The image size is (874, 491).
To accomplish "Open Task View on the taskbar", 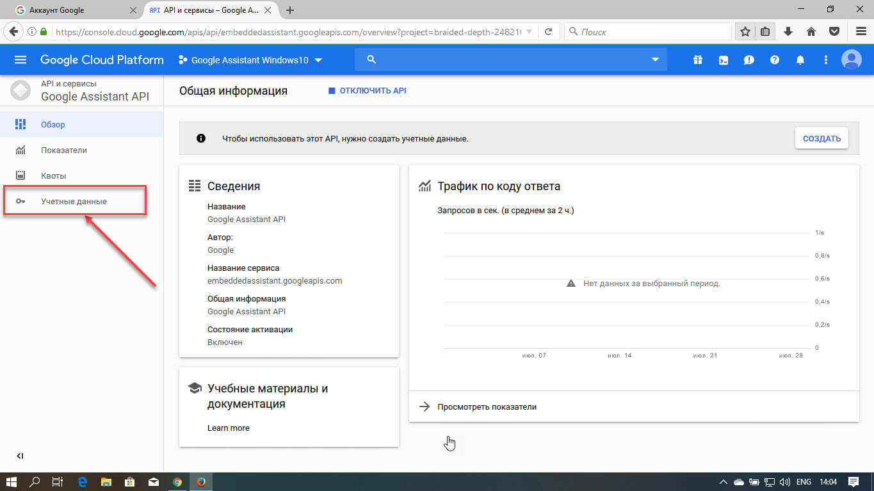I will point(58,481).
